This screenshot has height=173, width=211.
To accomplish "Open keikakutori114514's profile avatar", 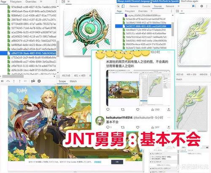I will click(x=100, y=121).
